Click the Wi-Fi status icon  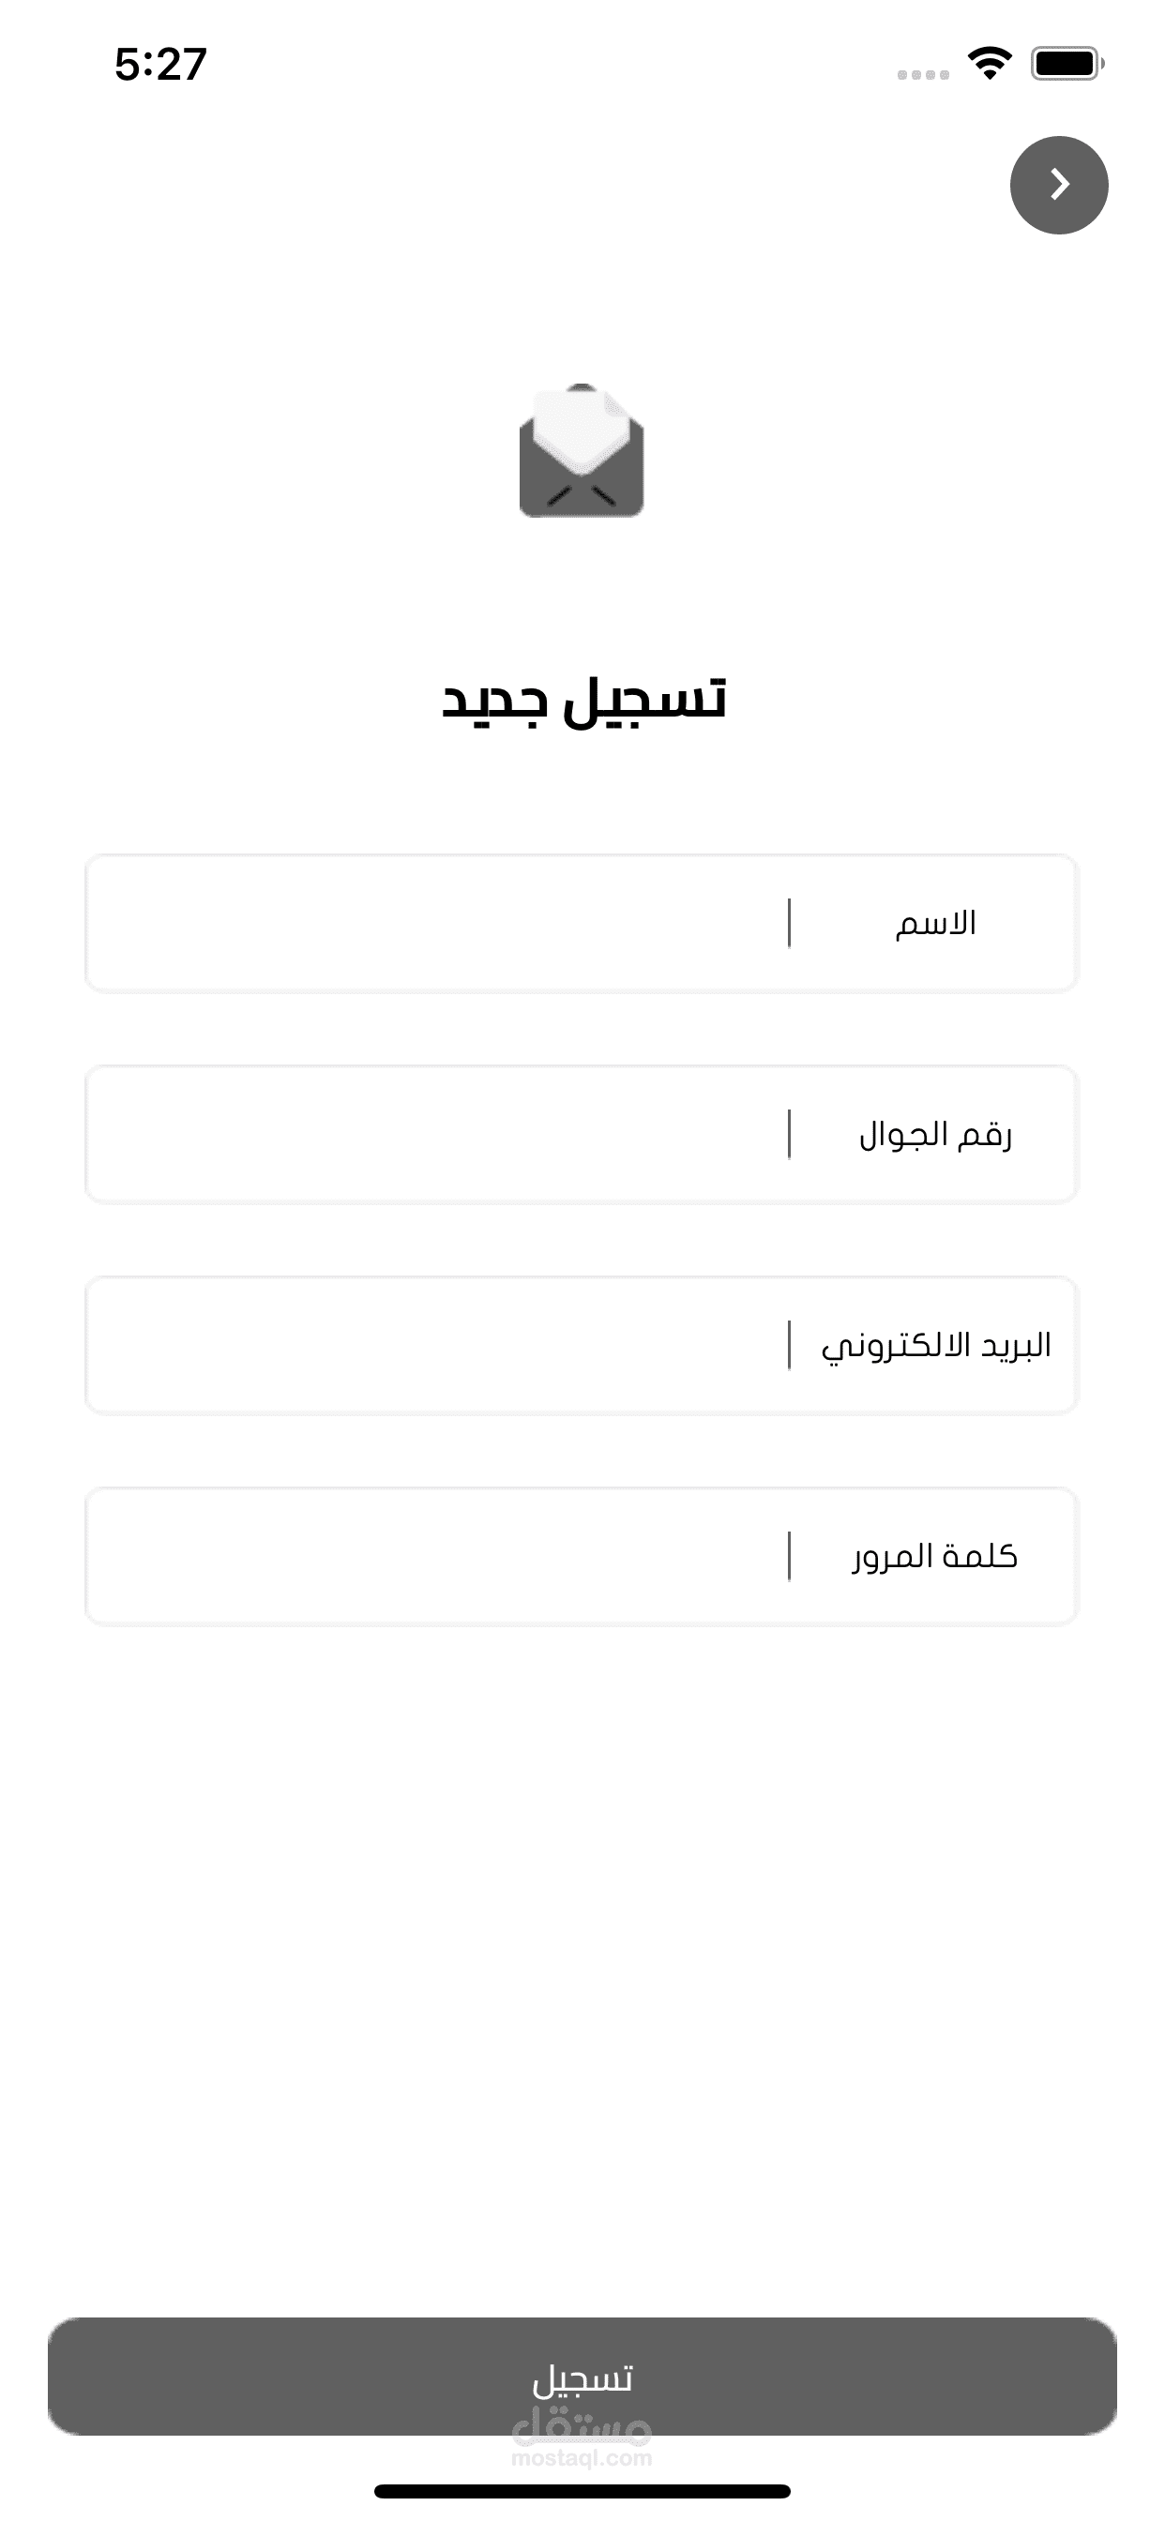[989, 64]
